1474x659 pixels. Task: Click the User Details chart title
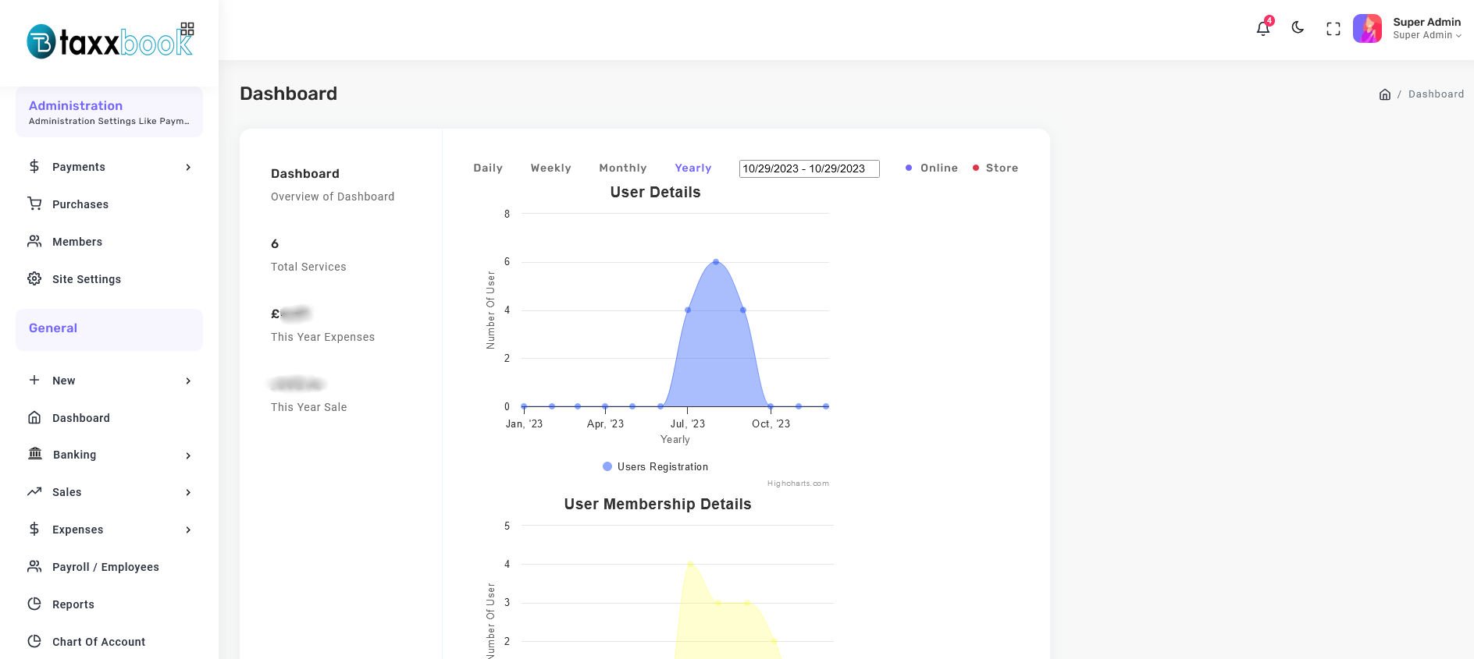tap(656, 192)
